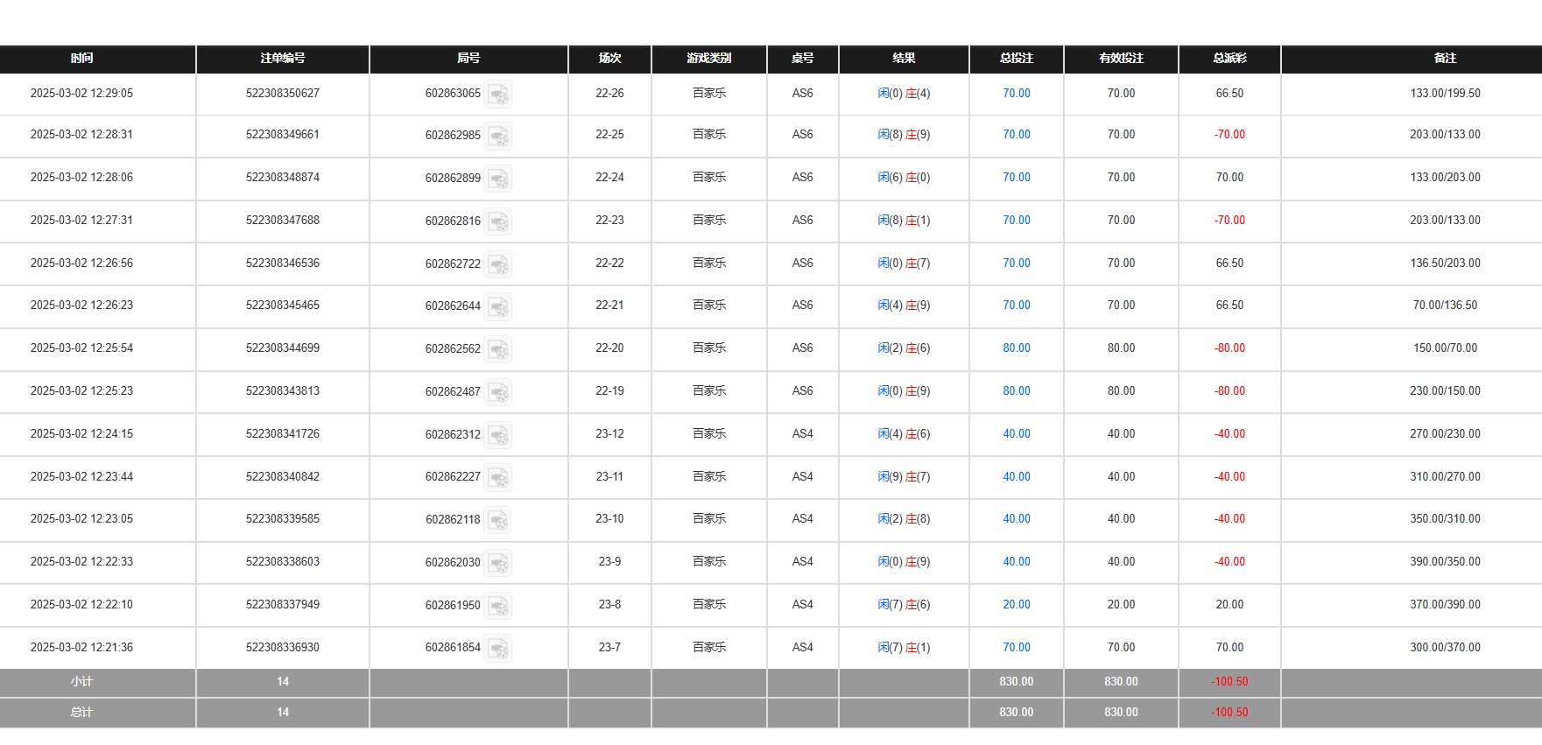View replay for round 602862562
The height and width of the screenshot is (745, 1542).
498,349
